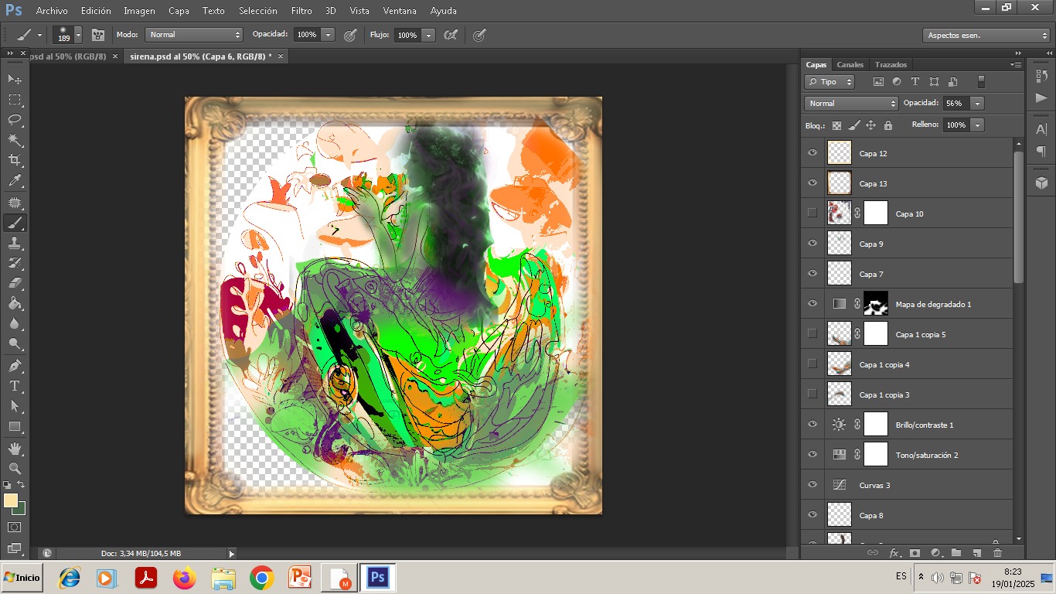Click the foreground color swatch
This screenshot has width=1056, height=594.
tap(10, 500)
